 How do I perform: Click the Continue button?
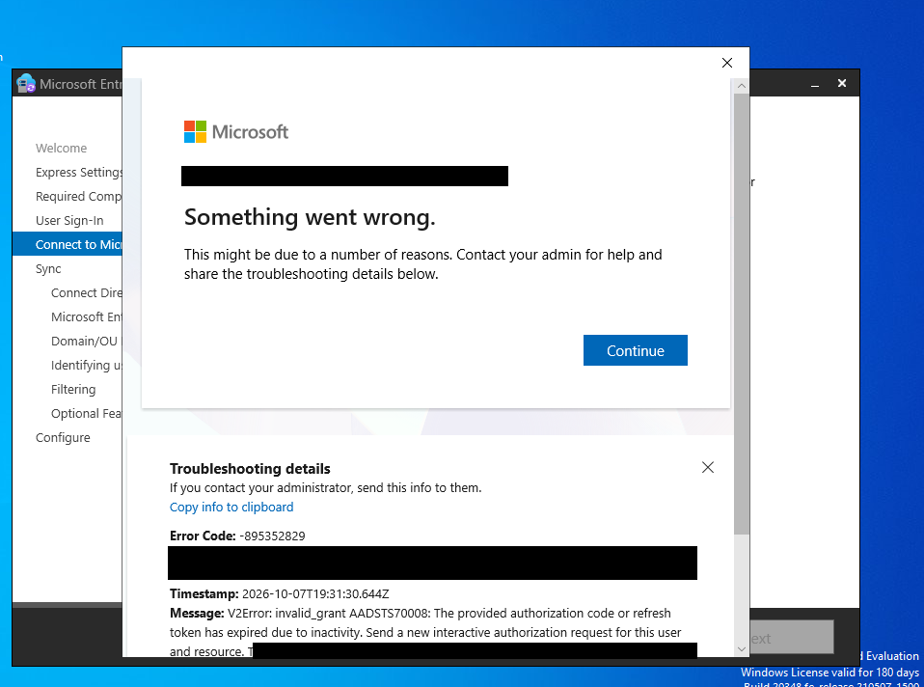tap(635, 350)
